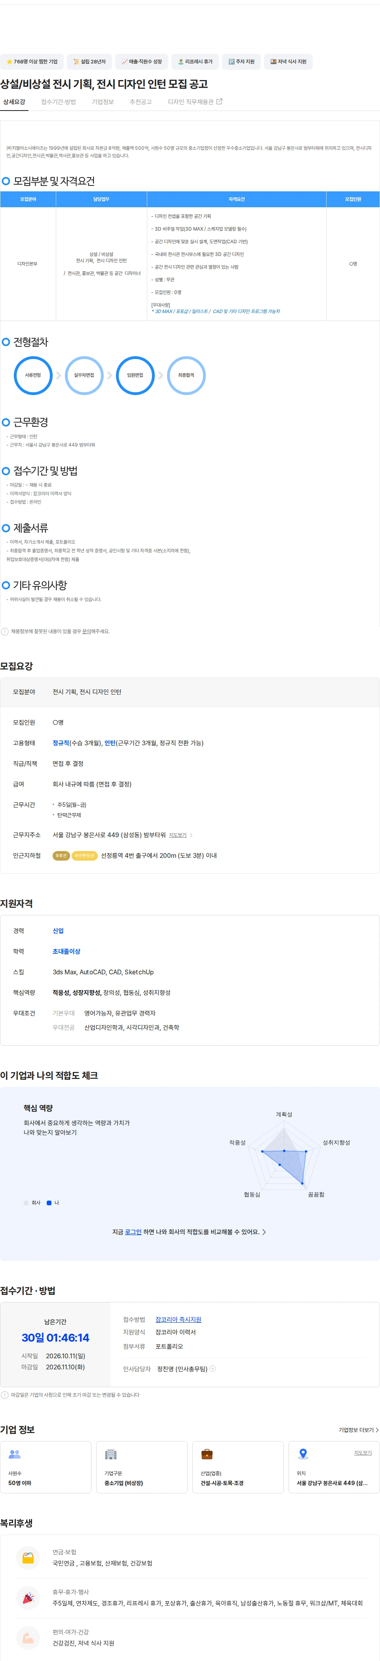Image resolution: width=380 pixels, height=1661 pixels.
Task: Click the 휴무·휴가·행사 party icon
Action: [x=28, y=1598]
